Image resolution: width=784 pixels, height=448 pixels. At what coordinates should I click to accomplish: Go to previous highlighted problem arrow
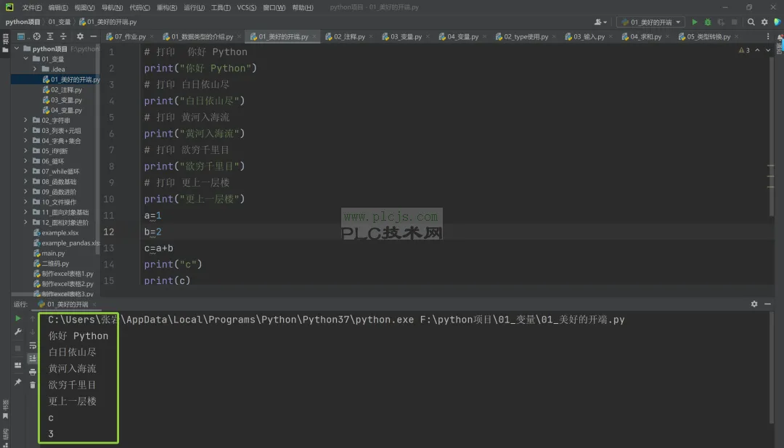coord(757,50)
